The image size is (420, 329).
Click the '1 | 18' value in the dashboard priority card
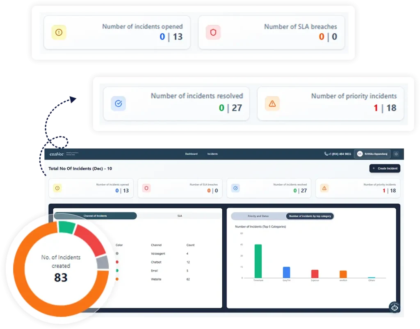pos(389,191)
